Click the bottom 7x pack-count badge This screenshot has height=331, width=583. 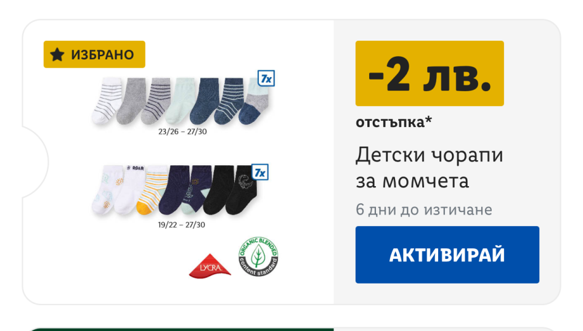260,172
